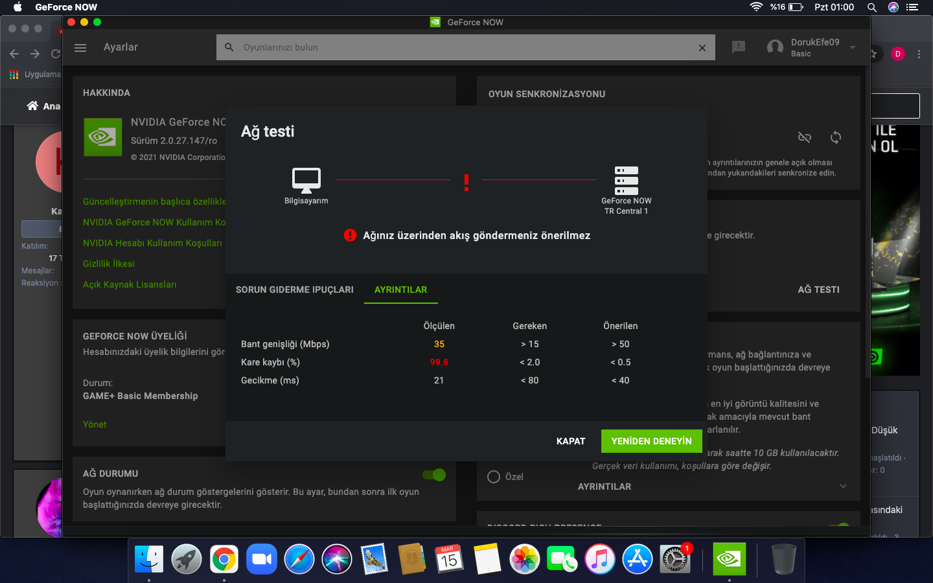933x583 pixels.
Task: Click the required bandwidth value > 15
Action: (530, 344)
